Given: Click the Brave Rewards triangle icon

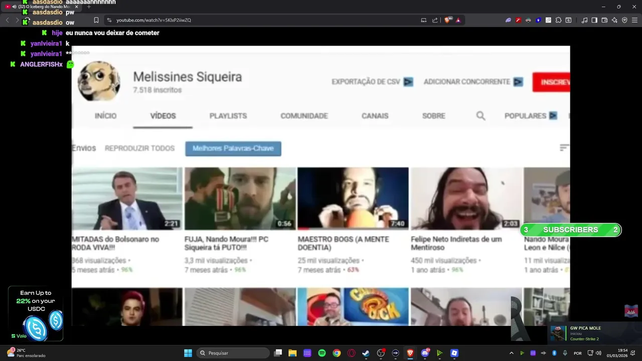Looking at the screenshot, I should click(x=458, y=20).
